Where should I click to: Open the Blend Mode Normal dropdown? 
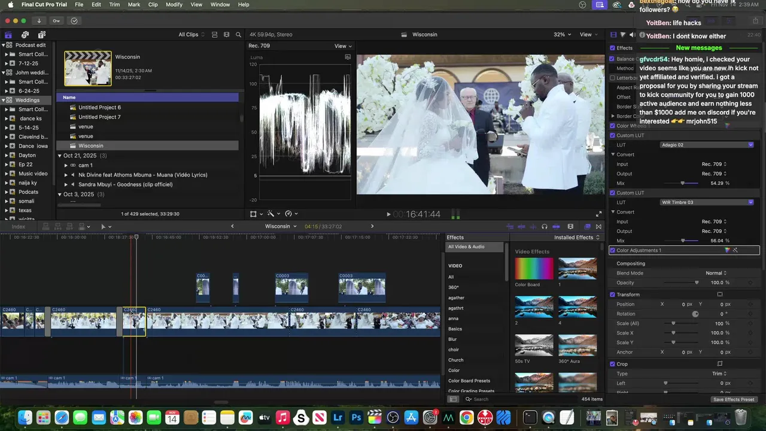coord(716,273)
